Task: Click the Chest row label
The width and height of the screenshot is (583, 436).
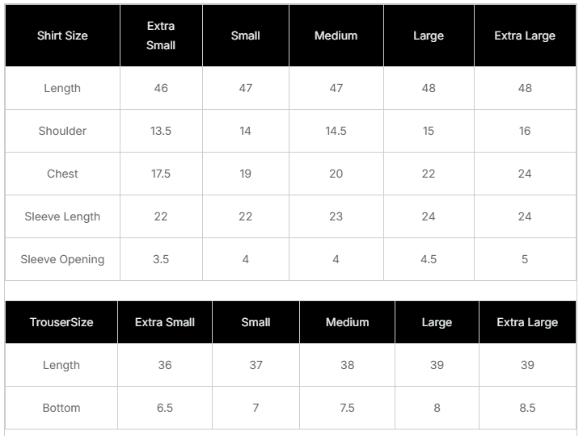Action: click(62, 174)
